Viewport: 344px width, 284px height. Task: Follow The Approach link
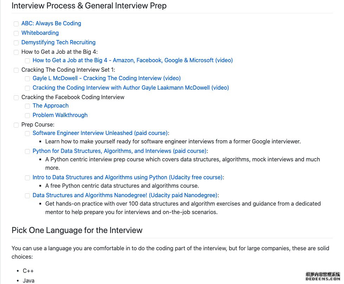pyautogui.click(x=51, y=105)
